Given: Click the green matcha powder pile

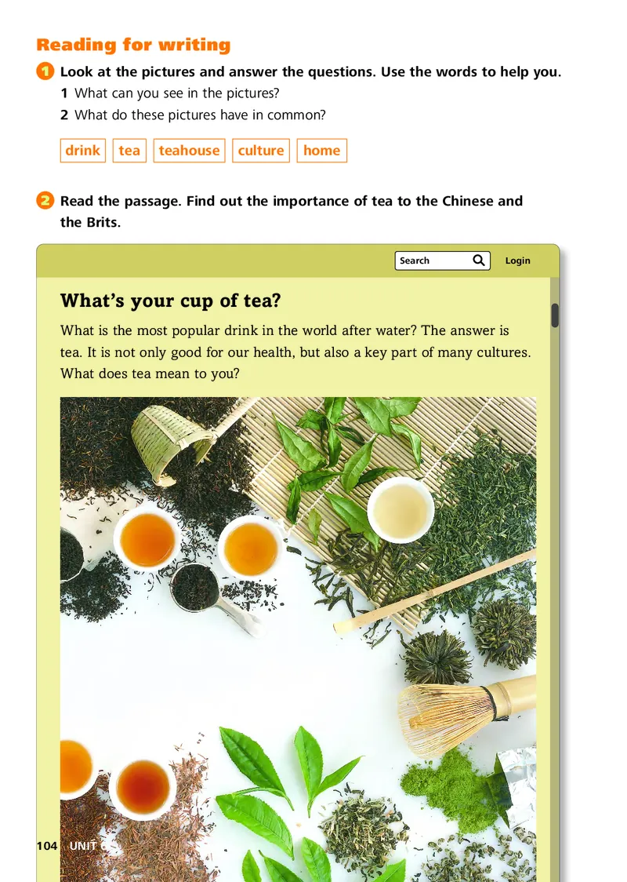Looking at the screenshot, I should [449, 785].
